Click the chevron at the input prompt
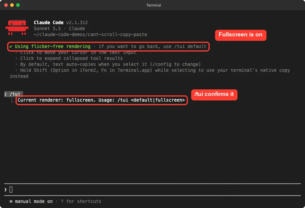305x208 pixels. (6, 190)
